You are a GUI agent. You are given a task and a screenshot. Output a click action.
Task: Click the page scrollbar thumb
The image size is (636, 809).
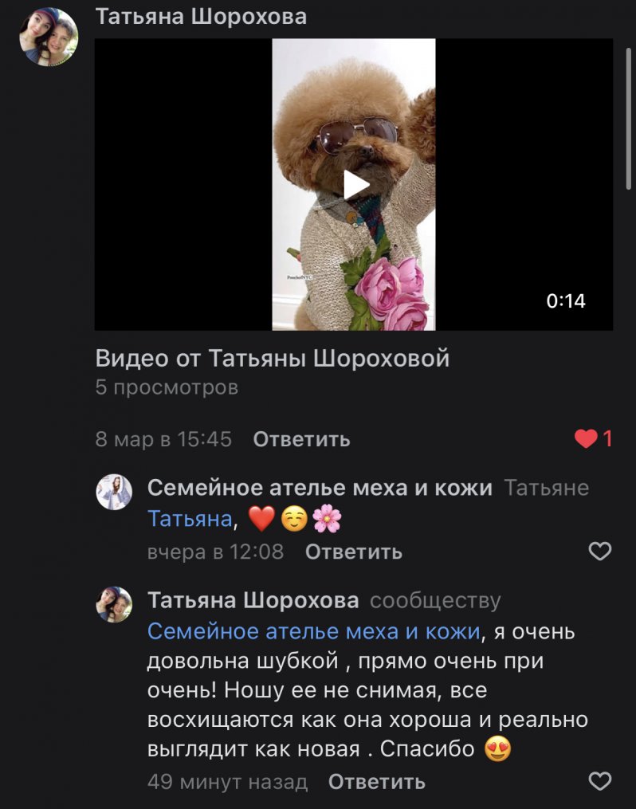[628, 119]
